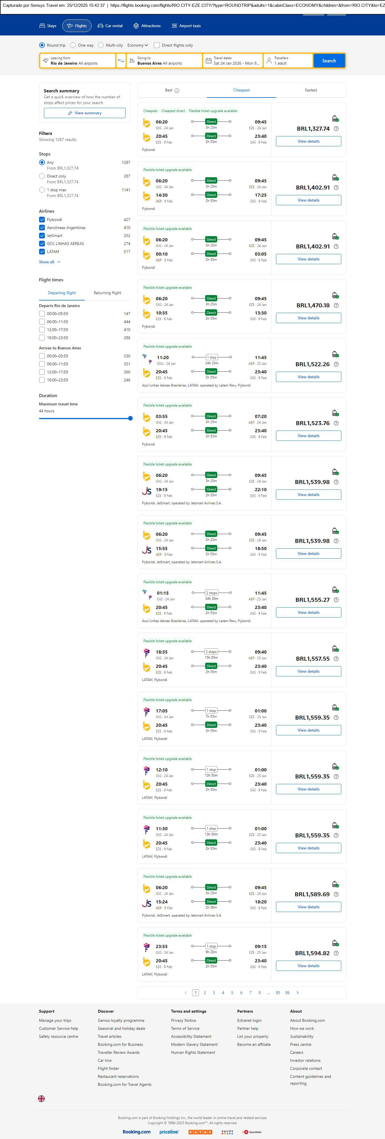Click the calendar icon in Travel dates field
The image size is (385, 1139).
point(208,61)
